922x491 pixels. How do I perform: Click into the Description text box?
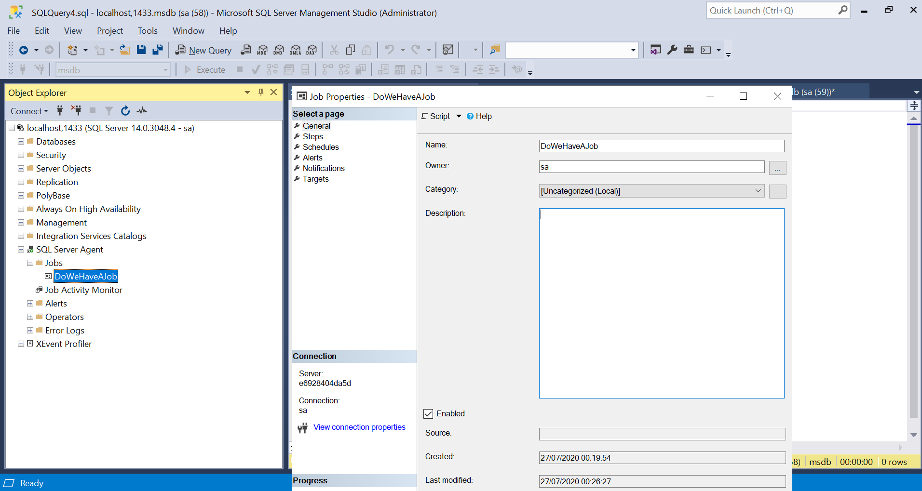pos(661,303)
